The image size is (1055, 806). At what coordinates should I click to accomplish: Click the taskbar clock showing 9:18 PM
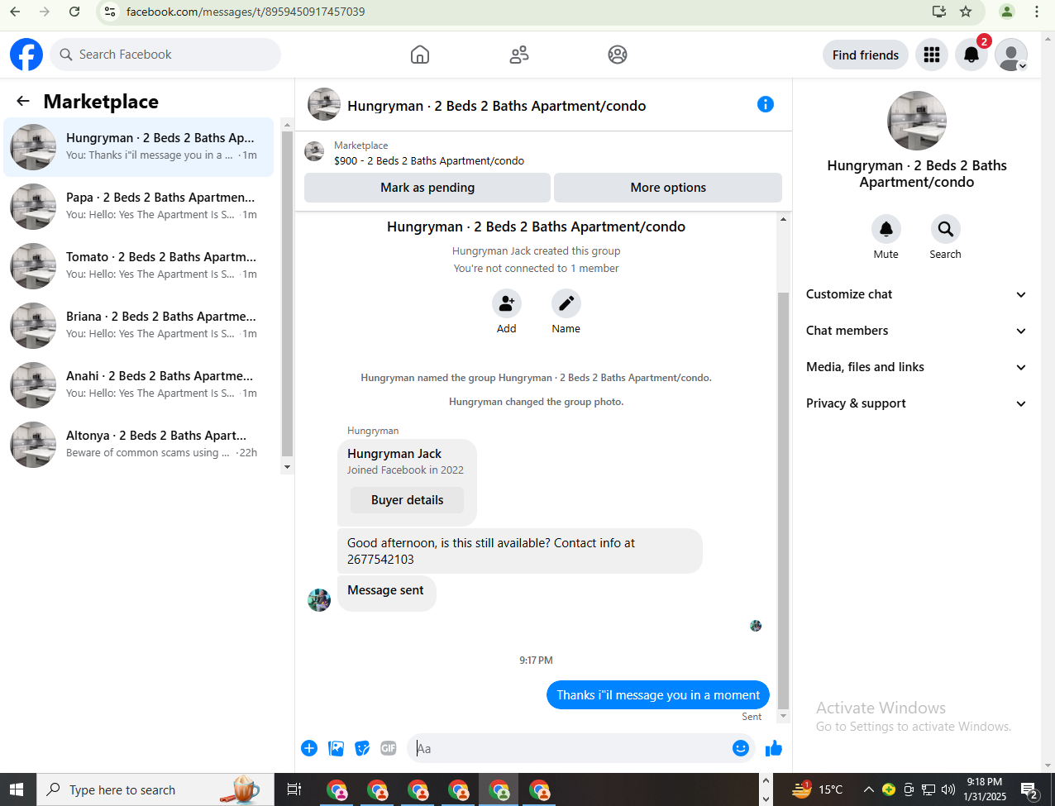pos(985,789)
